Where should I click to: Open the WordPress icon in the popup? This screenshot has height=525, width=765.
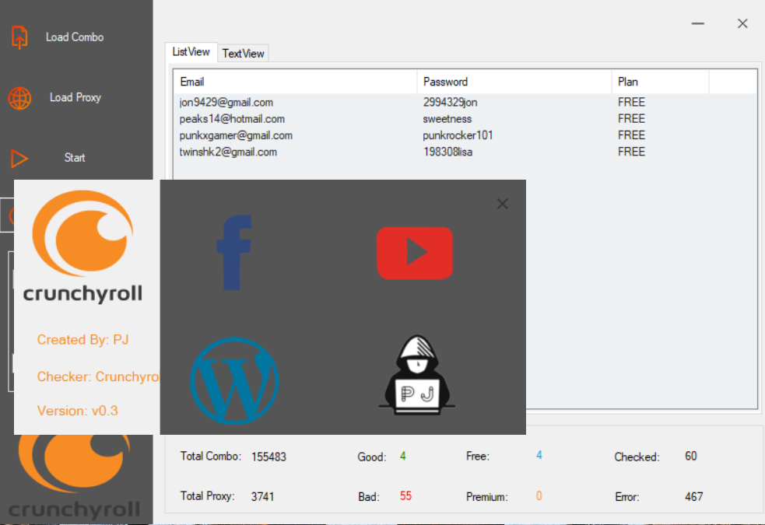(234, 380)
